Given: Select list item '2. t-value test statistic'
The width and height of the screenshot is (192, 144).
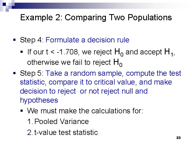Looking at the screenshot, I should [63, 133].
